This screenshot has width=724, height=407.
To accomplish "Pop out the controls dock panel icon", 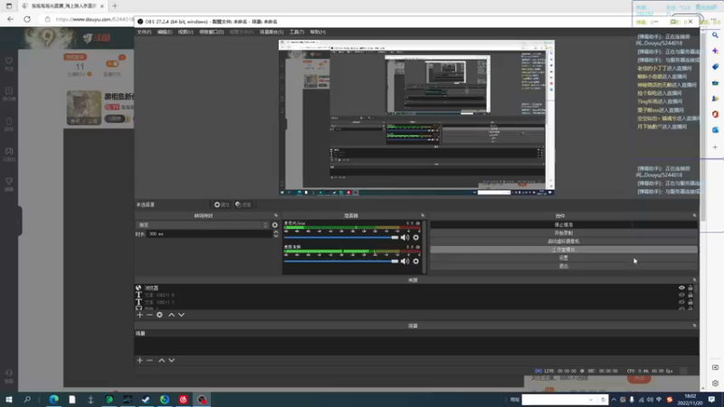I will pos(694,215).
